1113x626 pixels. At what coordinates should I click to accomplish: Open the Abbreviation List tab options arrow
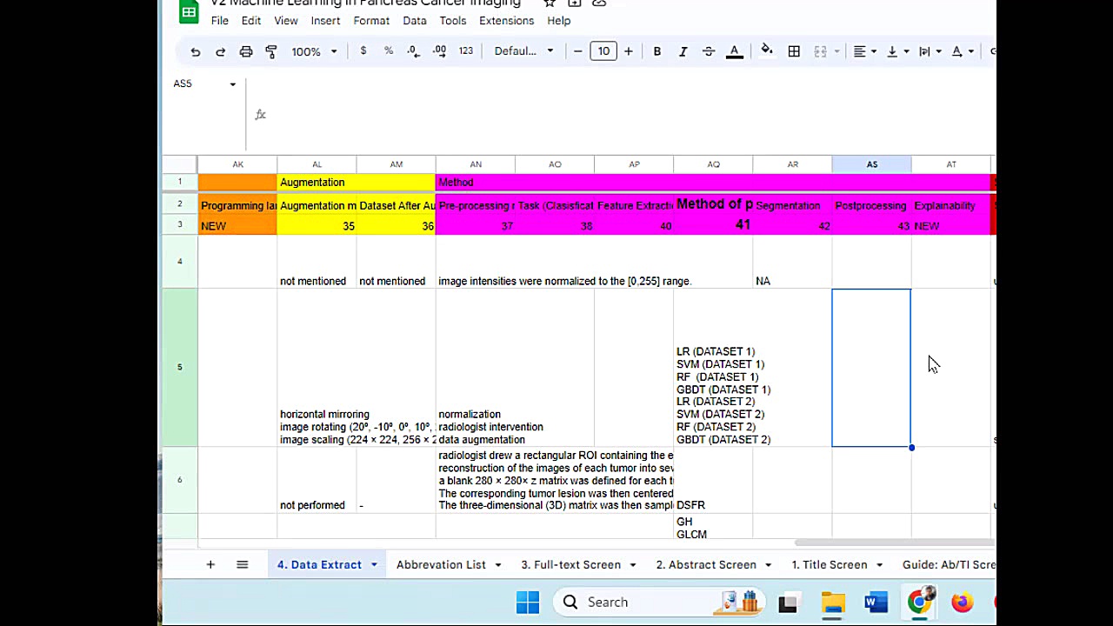coord(498,565)
